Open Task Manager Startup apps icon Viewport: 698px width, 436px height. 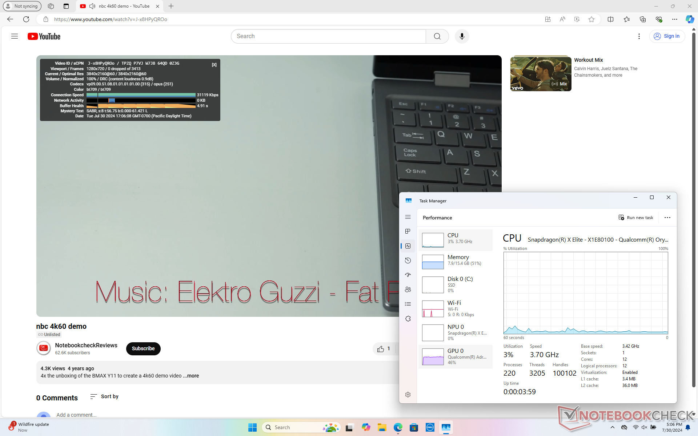[408, 275]
